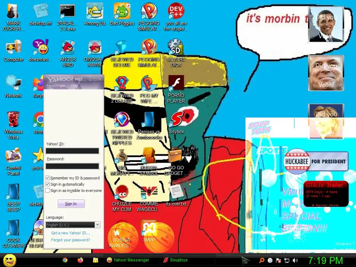The image size is (356, 267).
Task: Click the second Did you Vote gadget
Action: pos(326,73)
